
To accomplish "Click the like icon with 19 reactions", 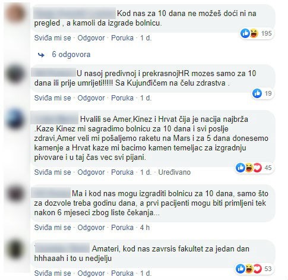I will pos(257,93).
